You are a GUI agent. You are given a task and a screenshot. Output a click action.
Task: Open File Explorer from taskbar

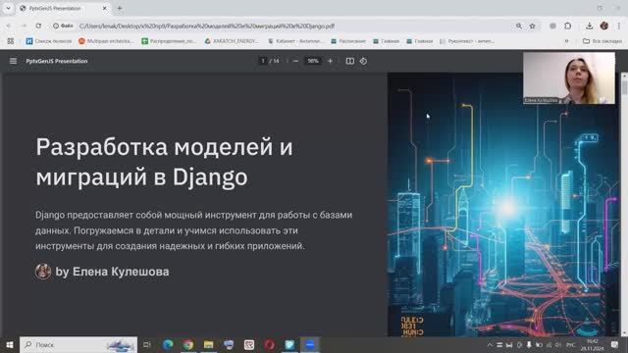tap(208, 344)
